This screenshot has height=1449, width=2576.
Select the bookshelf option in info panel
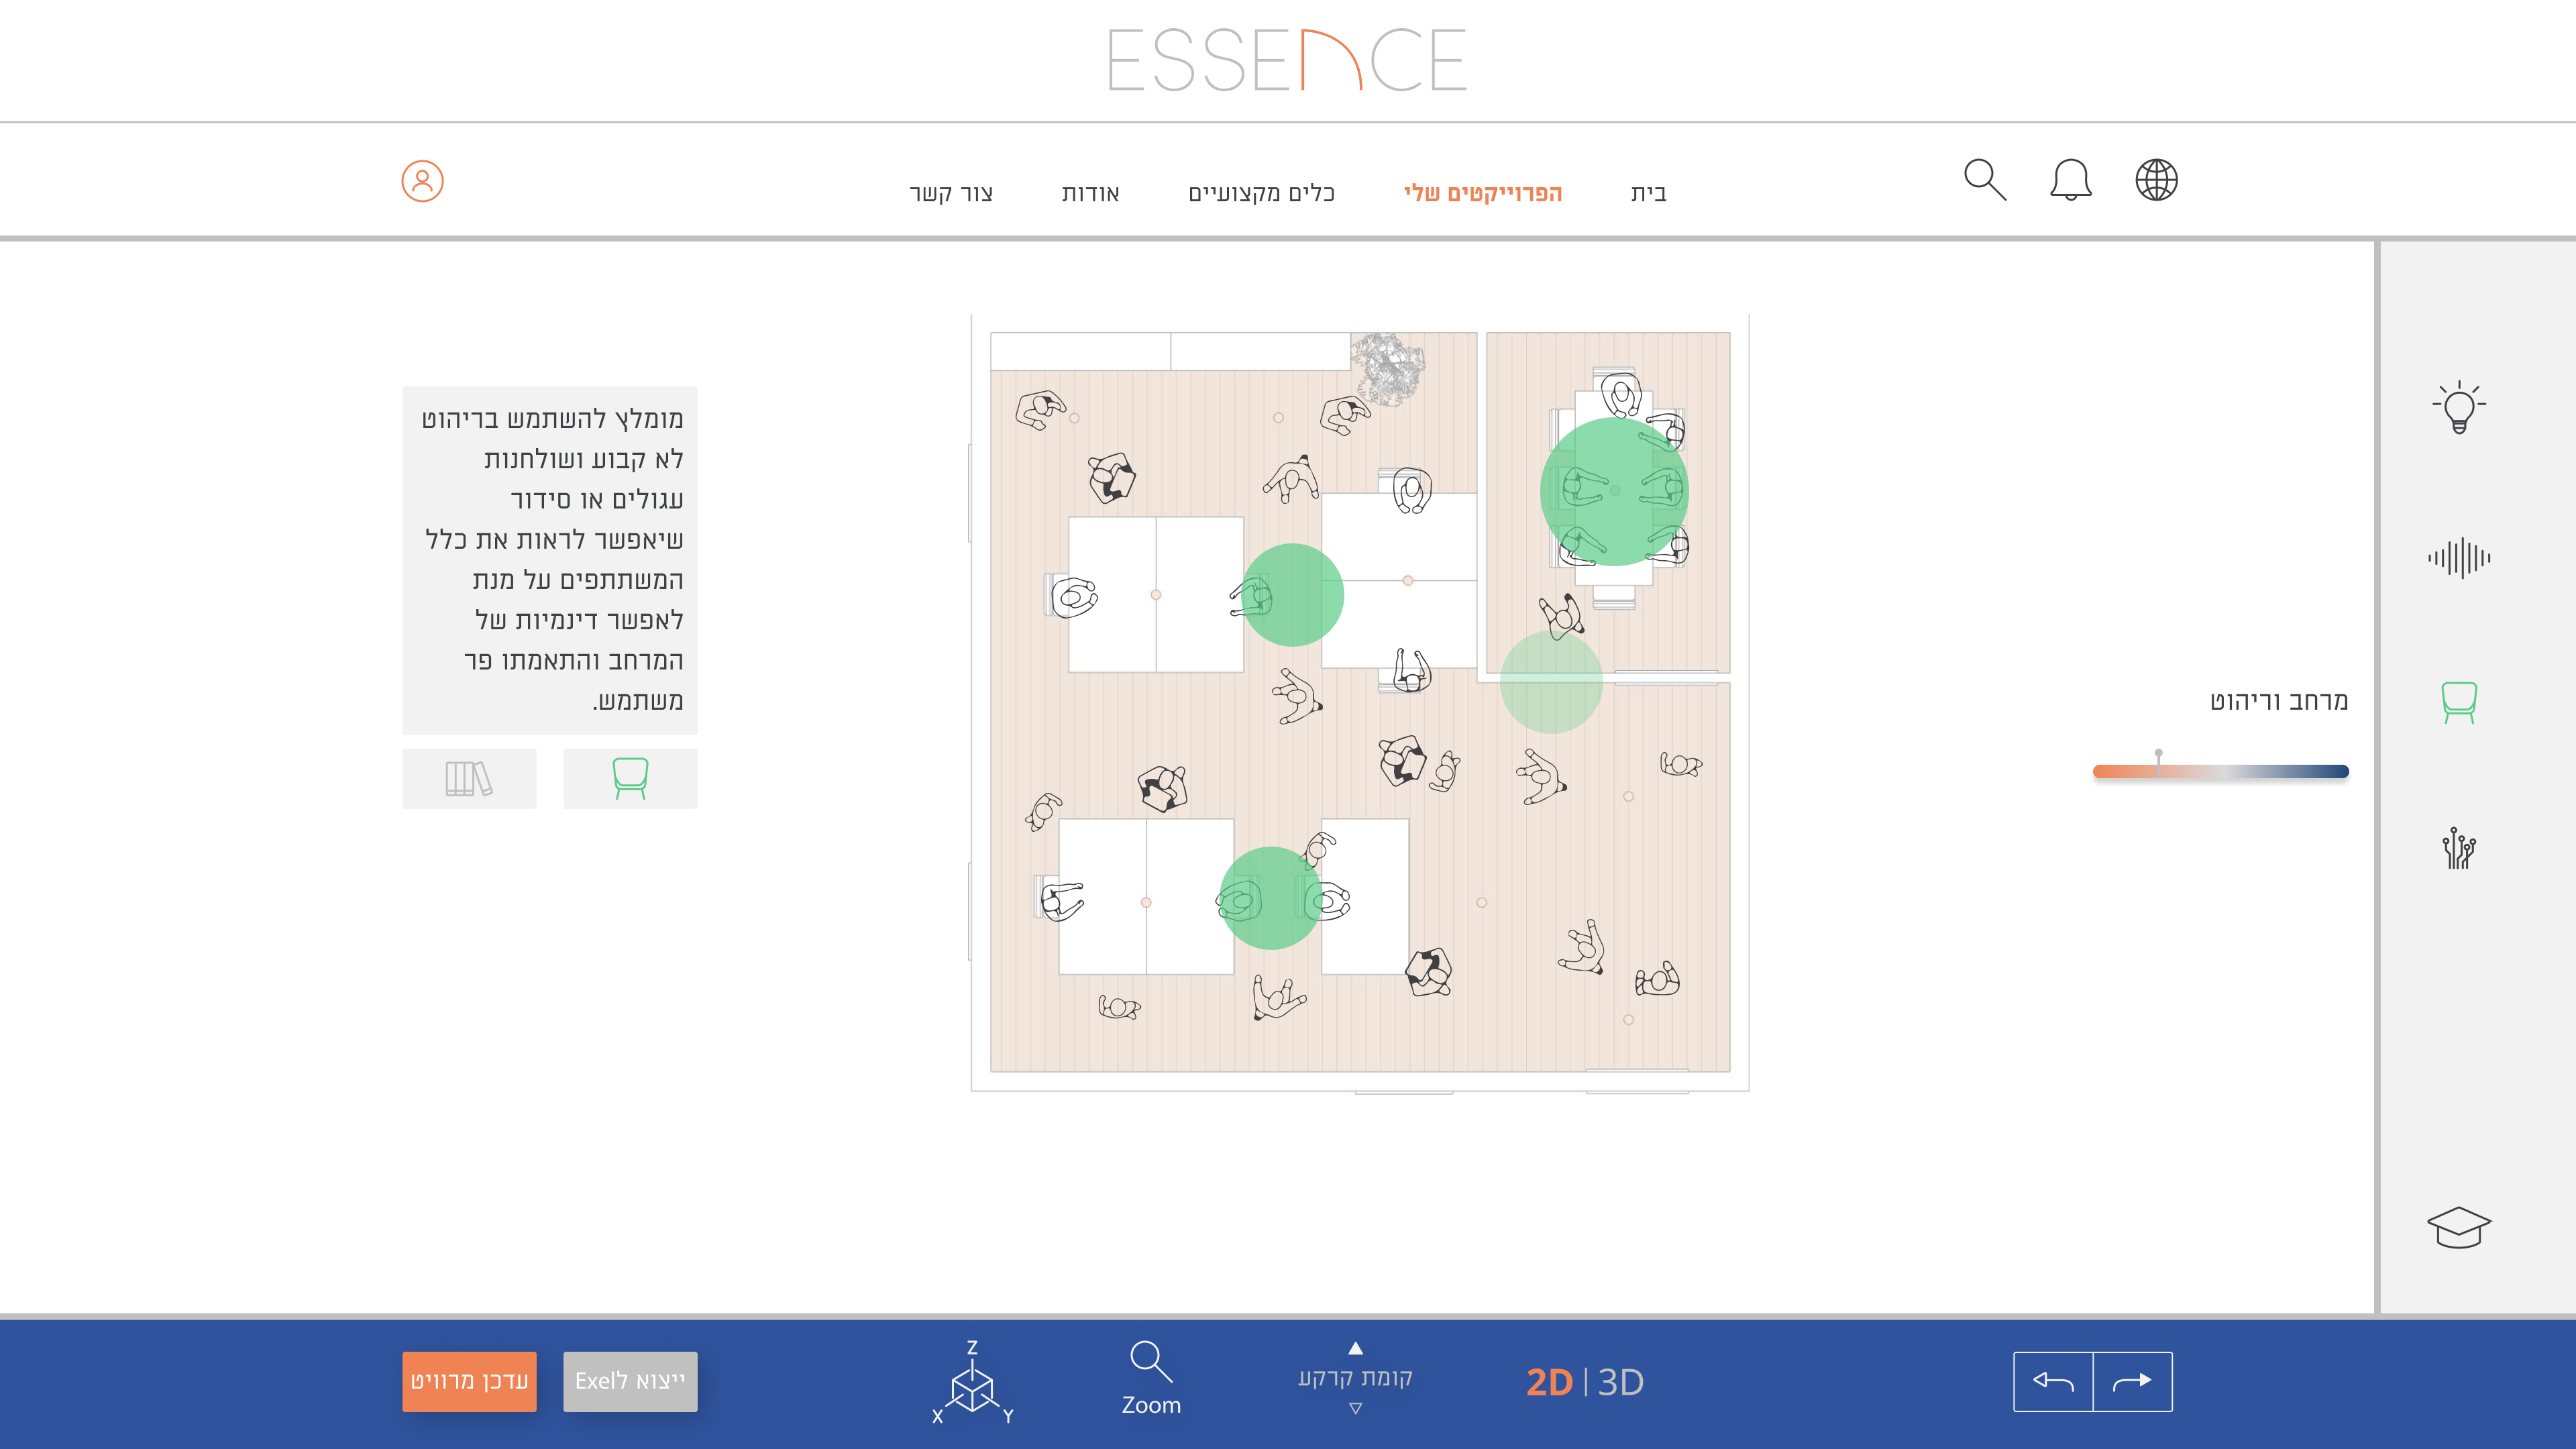click(x=469, y=778)
